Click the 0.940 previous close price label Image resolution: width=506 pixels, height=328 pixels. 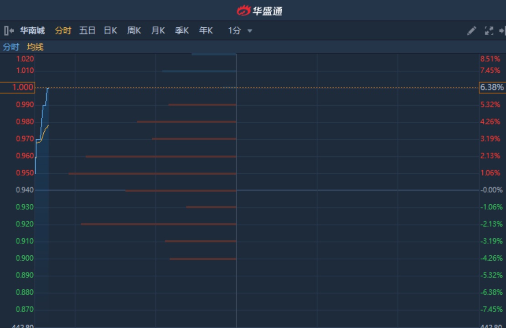tap(25, 190)
